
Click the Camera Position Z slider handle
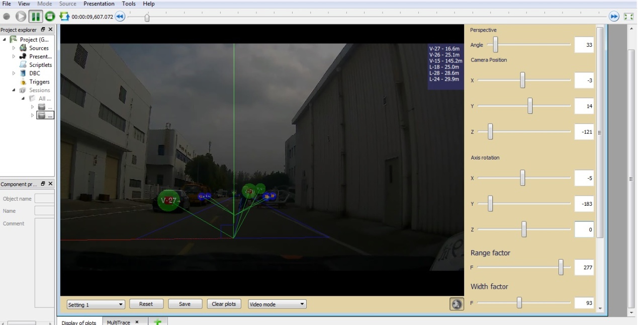point(490,132)
